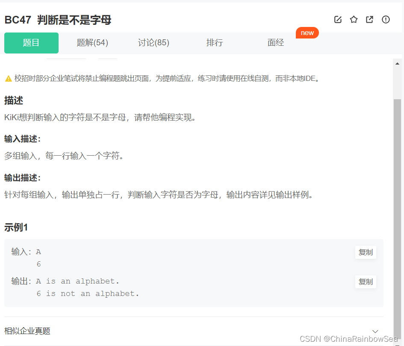Copy the sample input with 复制 button

(366, 252)
